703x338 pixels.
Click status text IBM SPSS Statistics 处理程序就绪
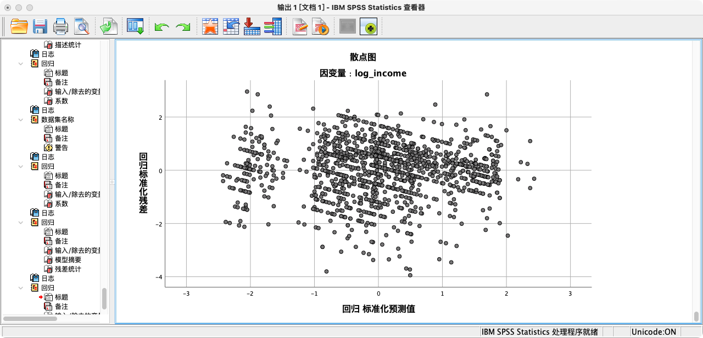click(539, 332)
